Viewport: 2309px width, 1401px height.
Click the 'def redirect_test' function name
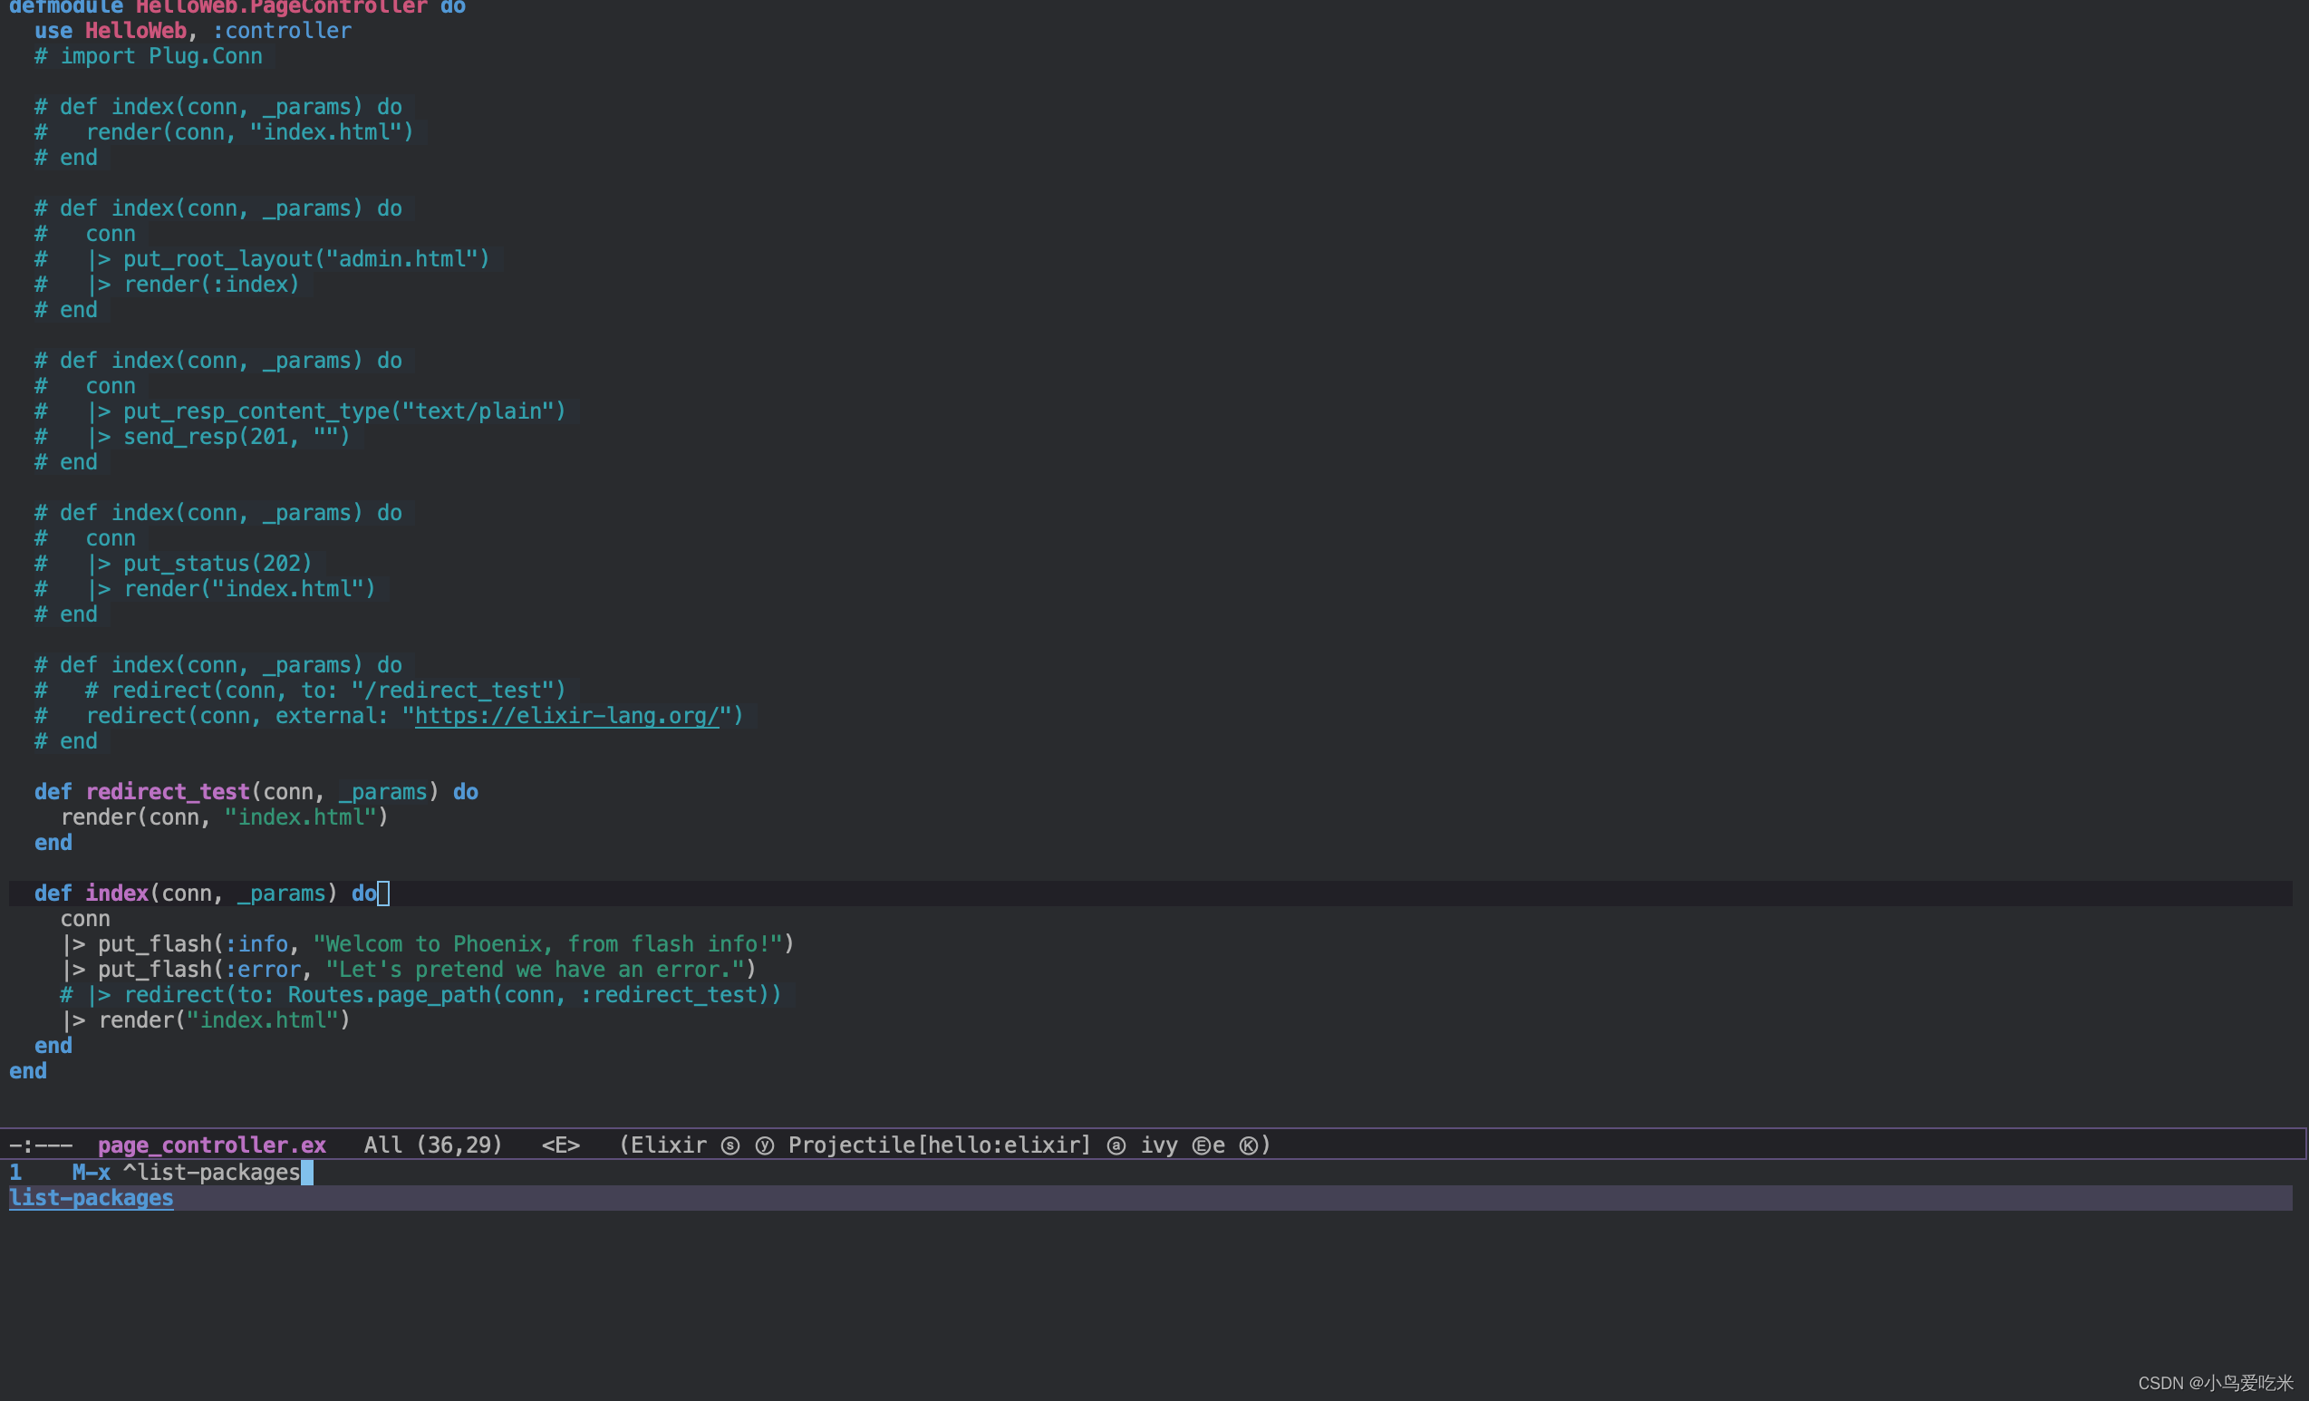tap(168, 792)
